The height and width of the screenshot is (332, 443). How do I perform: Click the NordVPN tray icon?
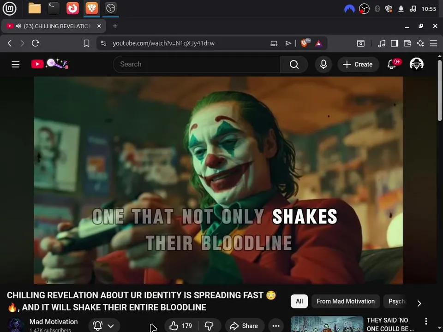coord(349,9)
